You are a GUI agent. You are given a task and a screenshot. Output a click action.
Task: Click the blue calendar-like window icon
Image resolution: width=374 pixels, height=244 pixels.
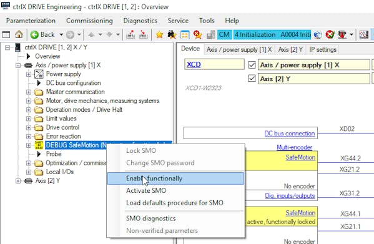click(x=185, y=35)
